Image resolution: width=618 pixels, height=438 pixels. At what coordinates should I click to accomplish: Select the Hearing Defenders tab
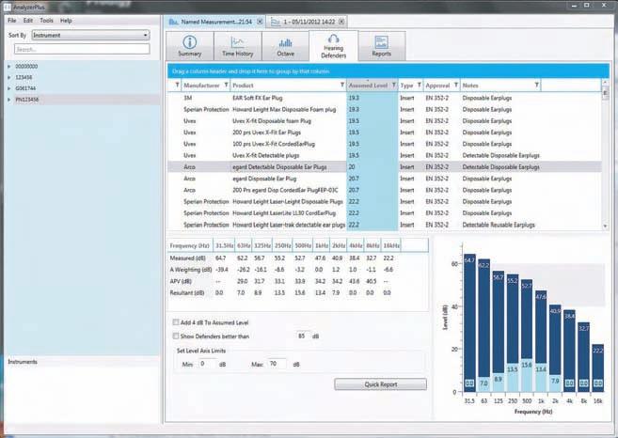point(333,46)
